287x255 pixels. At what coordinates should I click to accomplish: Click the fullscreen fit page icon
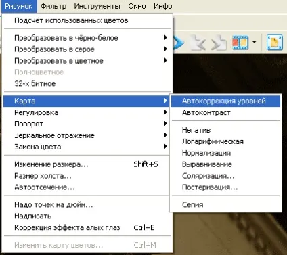point(275,42)
